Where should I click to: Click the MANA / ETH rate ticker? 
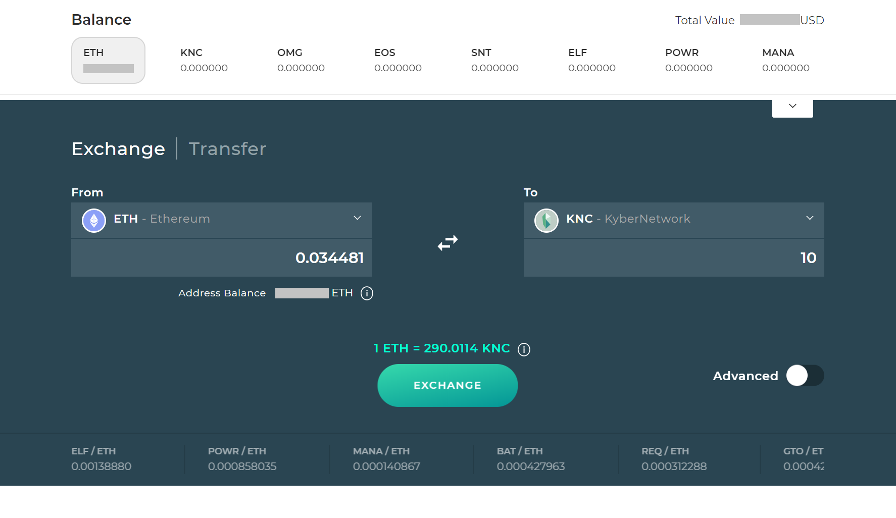pyautogui.click(x=386, y=458)
